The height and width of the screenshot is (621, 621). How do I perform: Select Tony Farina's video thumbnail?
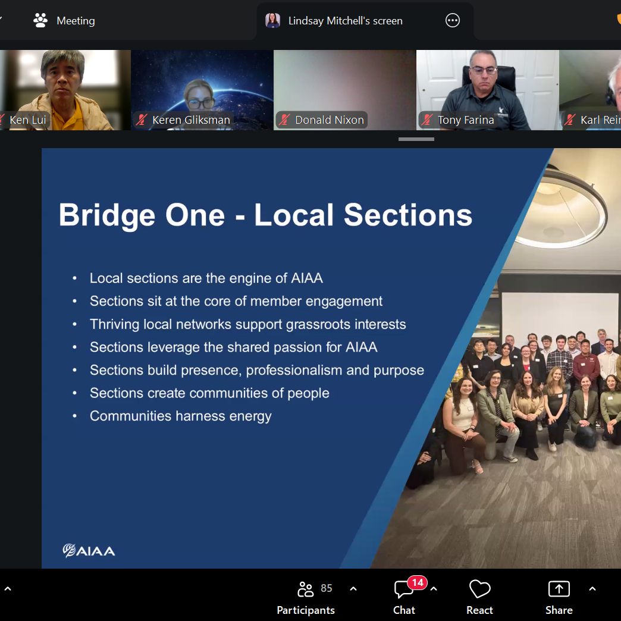(x=488, y=90)
